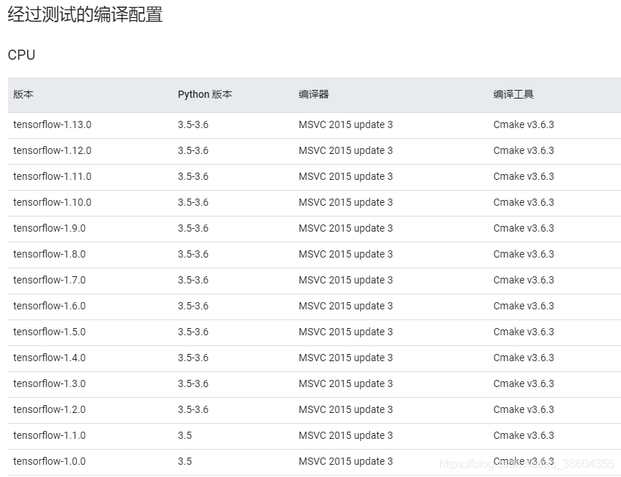Click the Python 版本 column header
The width and height of the screenshot is (621, 477).
point(205,94)
